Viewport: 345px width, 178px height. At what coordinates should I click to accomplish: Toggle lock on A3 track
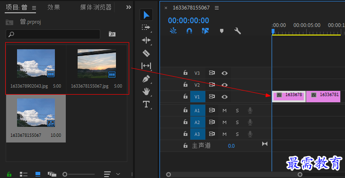[186, 134]
